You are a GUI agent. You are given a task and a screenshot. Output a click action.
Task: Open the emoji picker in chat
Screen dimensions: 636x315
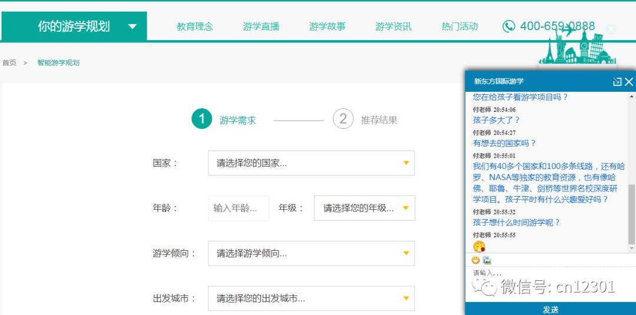475,260
